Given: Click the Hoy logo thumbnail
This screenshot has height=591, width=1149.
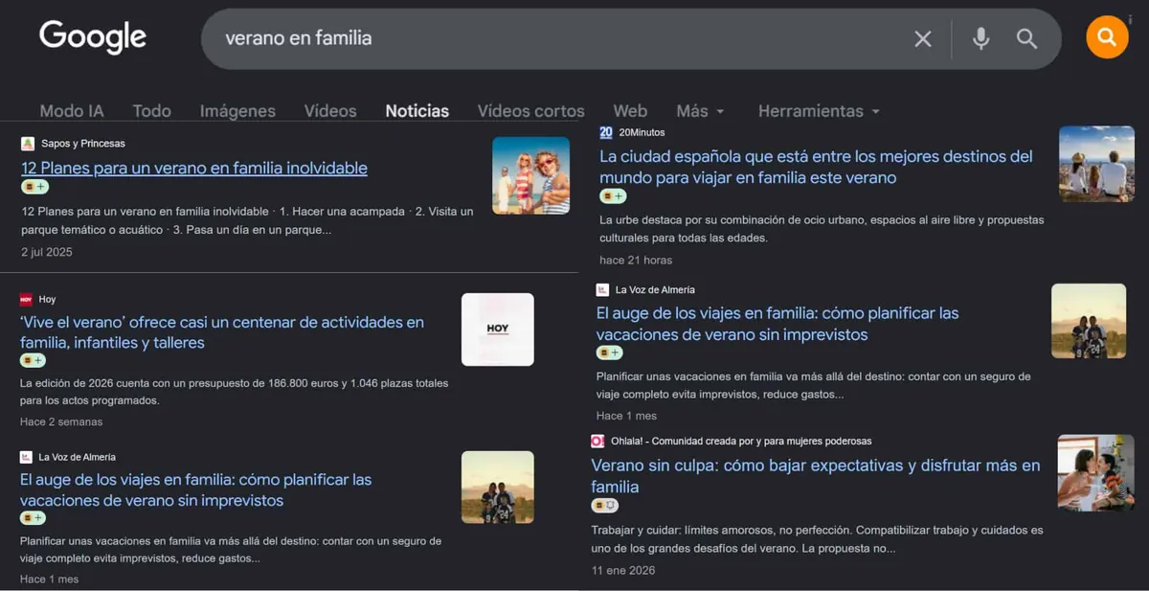Looking at the screenshot, I should point(498,330).
